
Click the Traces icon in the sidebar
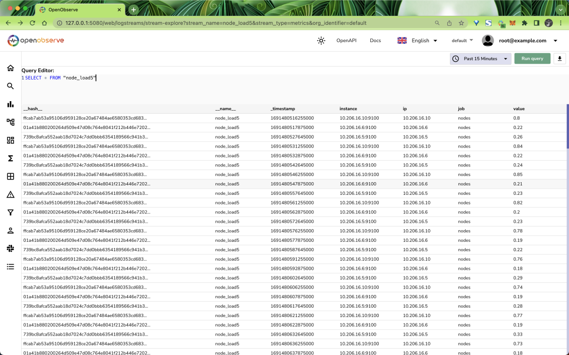click(x=10, y=122)
